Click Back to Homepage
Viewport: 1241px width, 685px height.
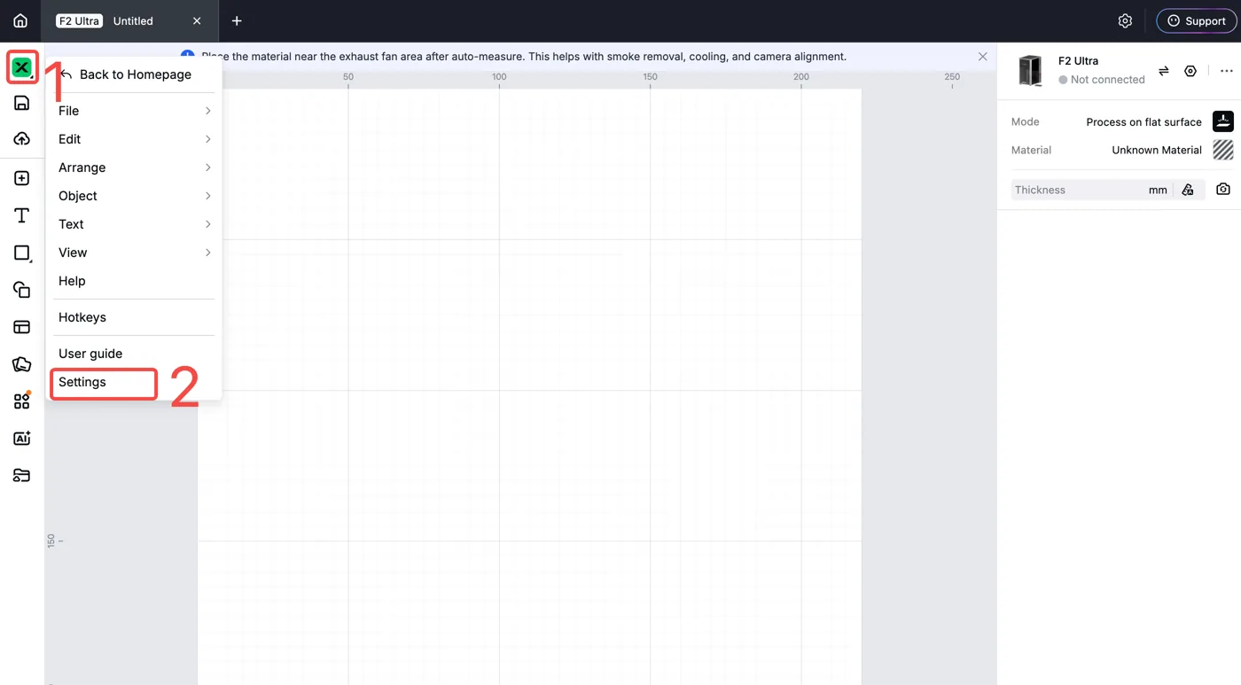[x=134, y=74]
